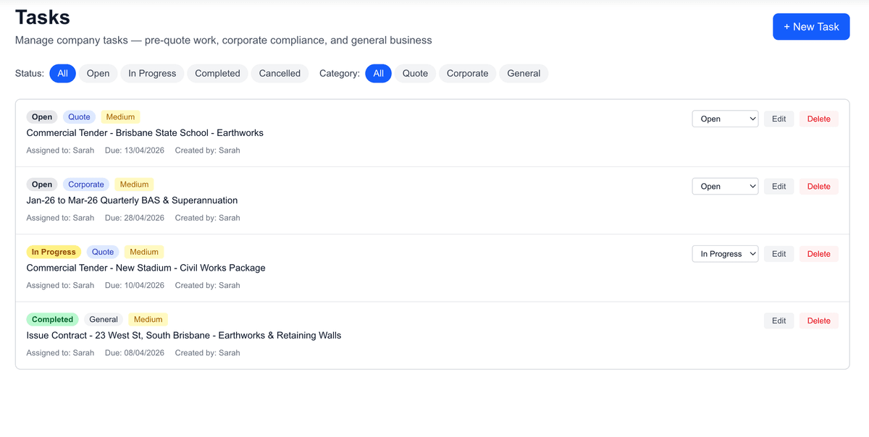Delete the New Stadium Civil Works task
869x437 pixels.
tap(818, 254)
